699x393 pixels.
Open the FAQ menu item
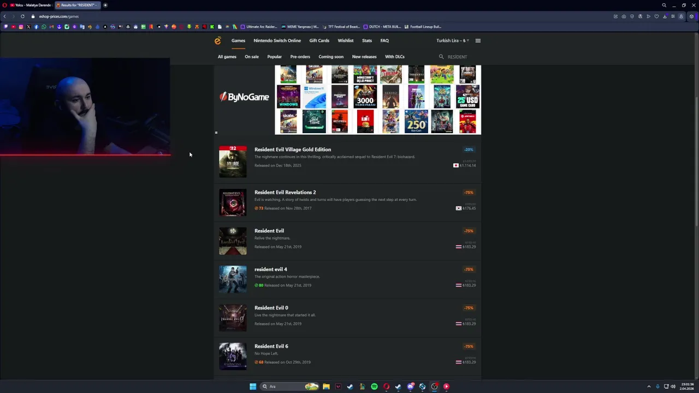[x=384, y=40]
